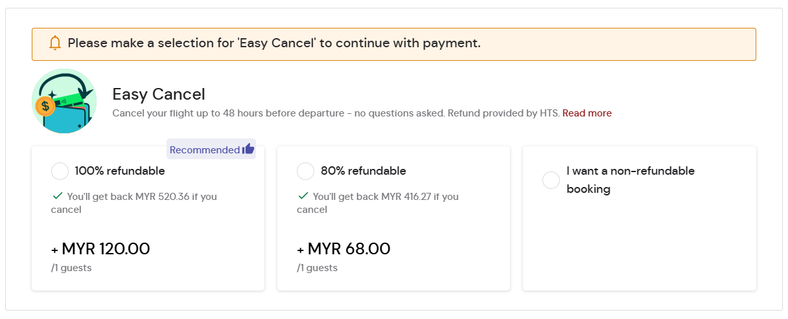Click the + MYR 68.00 price
The width and height of the screenshot is (788, 319).
tap(343, 249)
